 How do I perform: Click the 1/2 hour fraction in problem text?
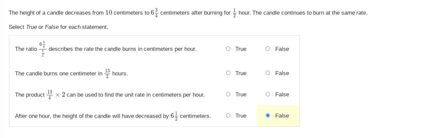234,13
